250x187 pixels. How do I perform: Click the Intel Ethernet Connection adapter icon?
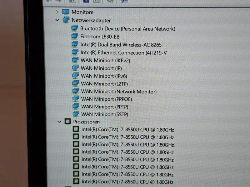coord(75,52)
